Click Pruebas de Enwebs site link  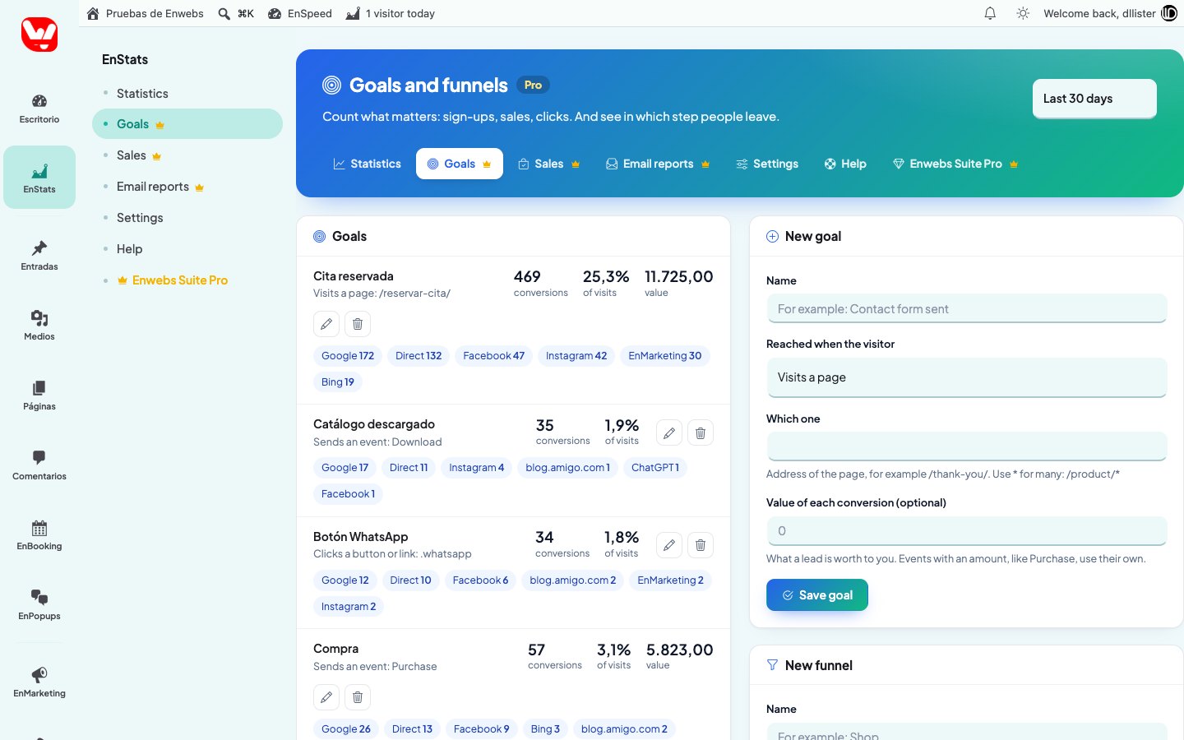145,13
